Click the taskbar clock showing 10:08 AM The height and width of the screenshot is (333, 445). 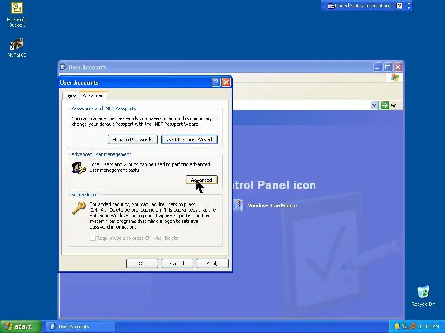tap(429, 326)
